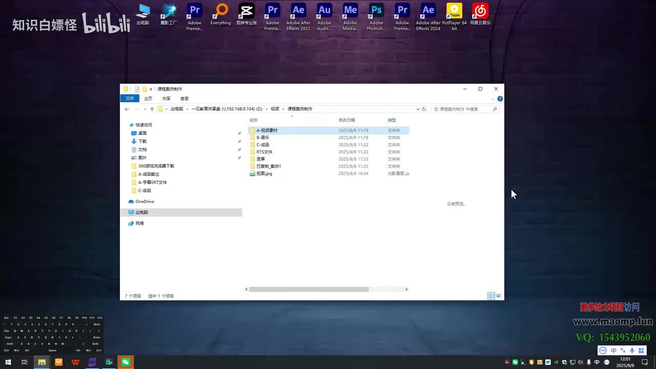Image resolution: width=656 pixels, height=369 pixels.
Task: Click the Windows Start button
Action: pyautogui.click(x=8, y=362)
